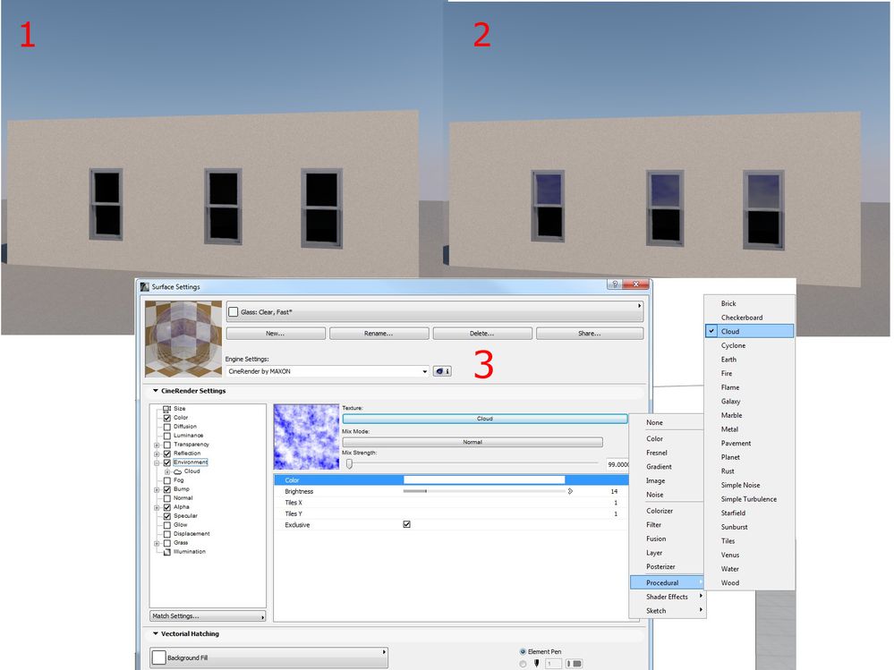The width and height of the screenshot is (894, 670).
Task: Click the Brightness slider arrow handle
Action: pyautogui.click(x=570, y=491)
